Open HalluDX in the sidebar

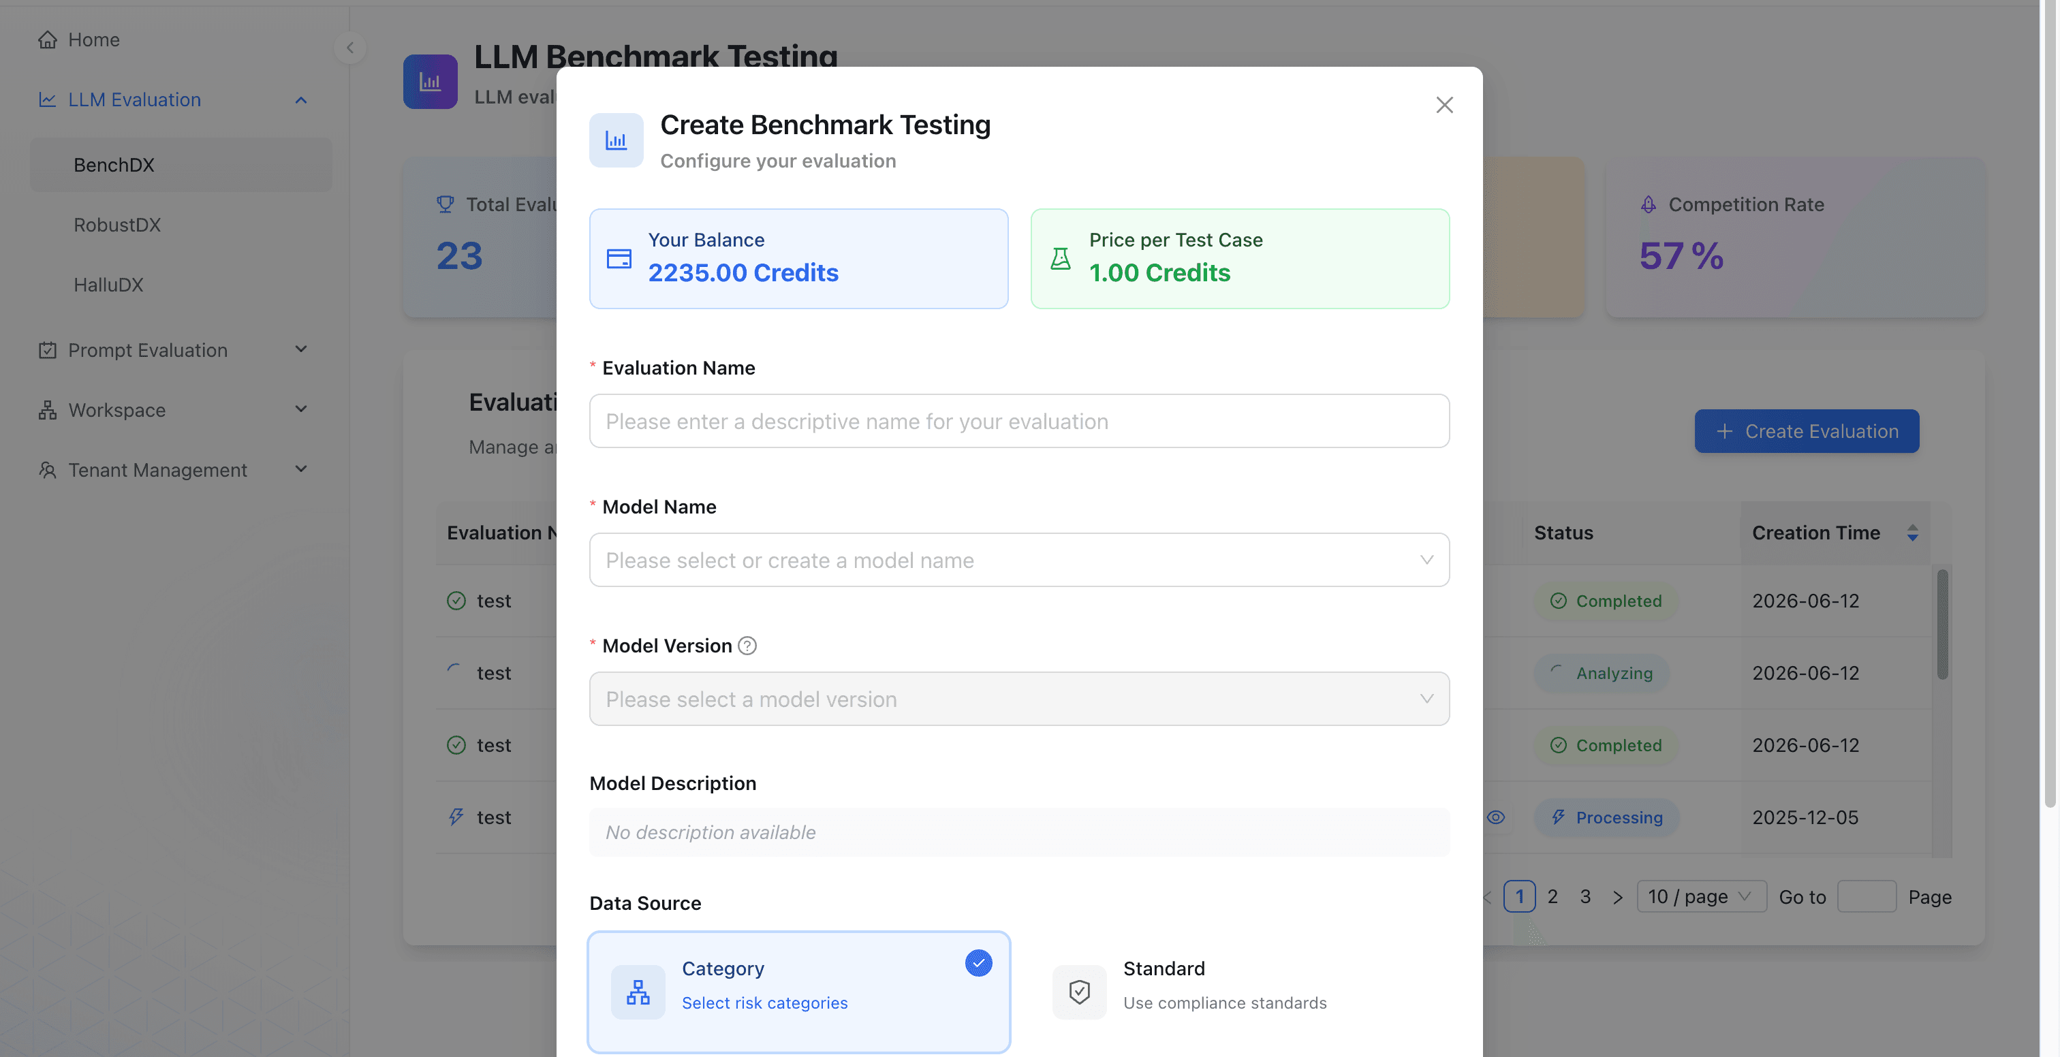(181, 284)
